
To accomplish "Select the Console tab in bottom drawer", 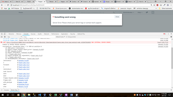I will tap(6, 90).
